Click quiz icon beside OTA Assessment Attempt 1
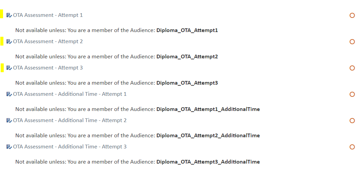 coord(9,15)
